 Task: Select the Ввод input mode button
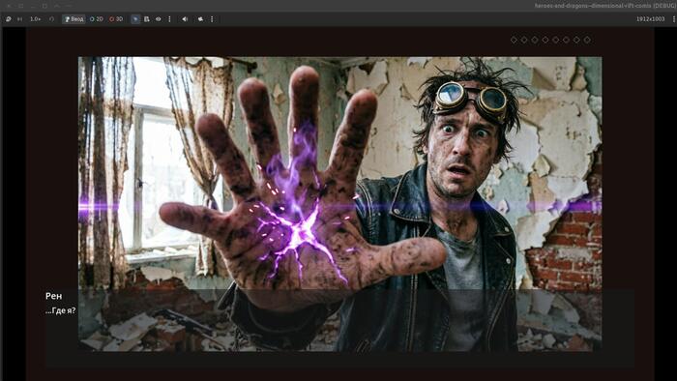[x=74, y=19]
